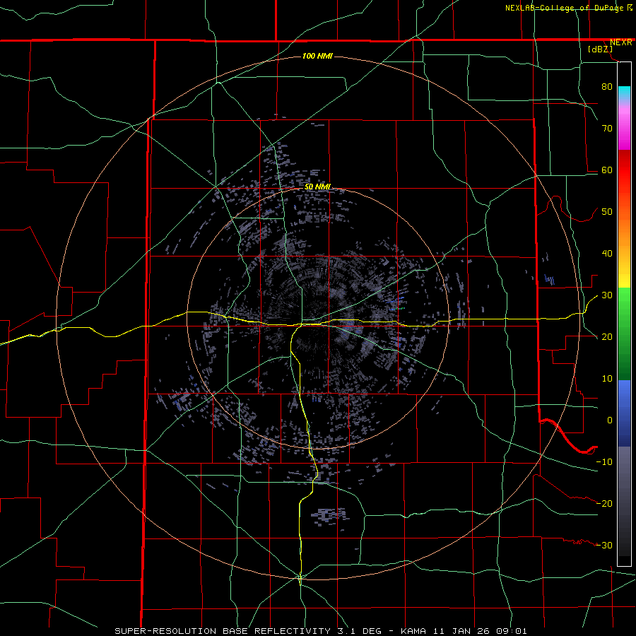Select the 10 dBZ scale value
636x636 pixels.
[x=607, y=379]
